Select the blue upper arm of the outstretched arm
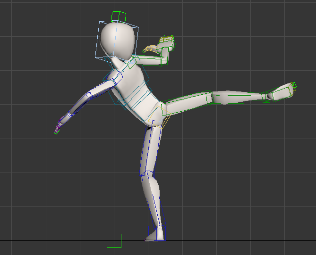Screen dimensions: 316x255 tap(102, 88)
